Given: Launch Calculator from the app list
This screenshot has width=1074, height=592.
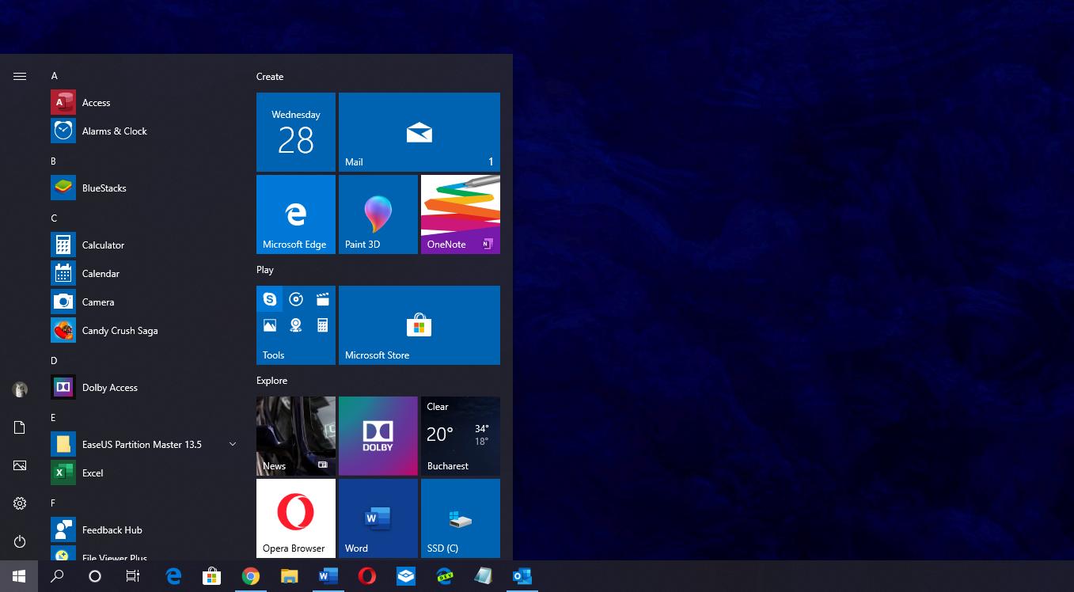Looking at the screenshot, I should tap(144, 245).
